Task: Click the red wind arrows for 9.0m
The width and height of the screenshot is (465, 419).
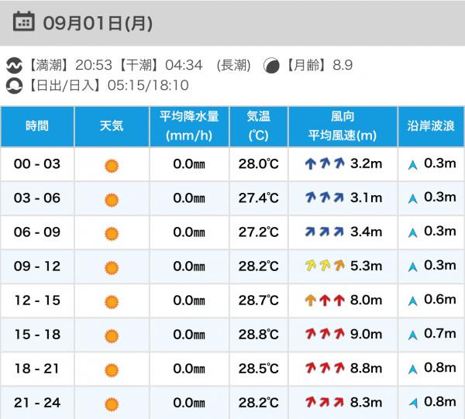Action: [x=325, y=334]
